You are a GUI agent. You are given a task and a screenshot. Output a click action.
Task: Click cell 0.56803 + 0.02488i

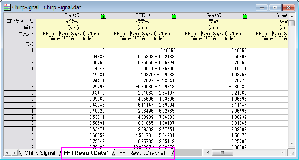142,57
